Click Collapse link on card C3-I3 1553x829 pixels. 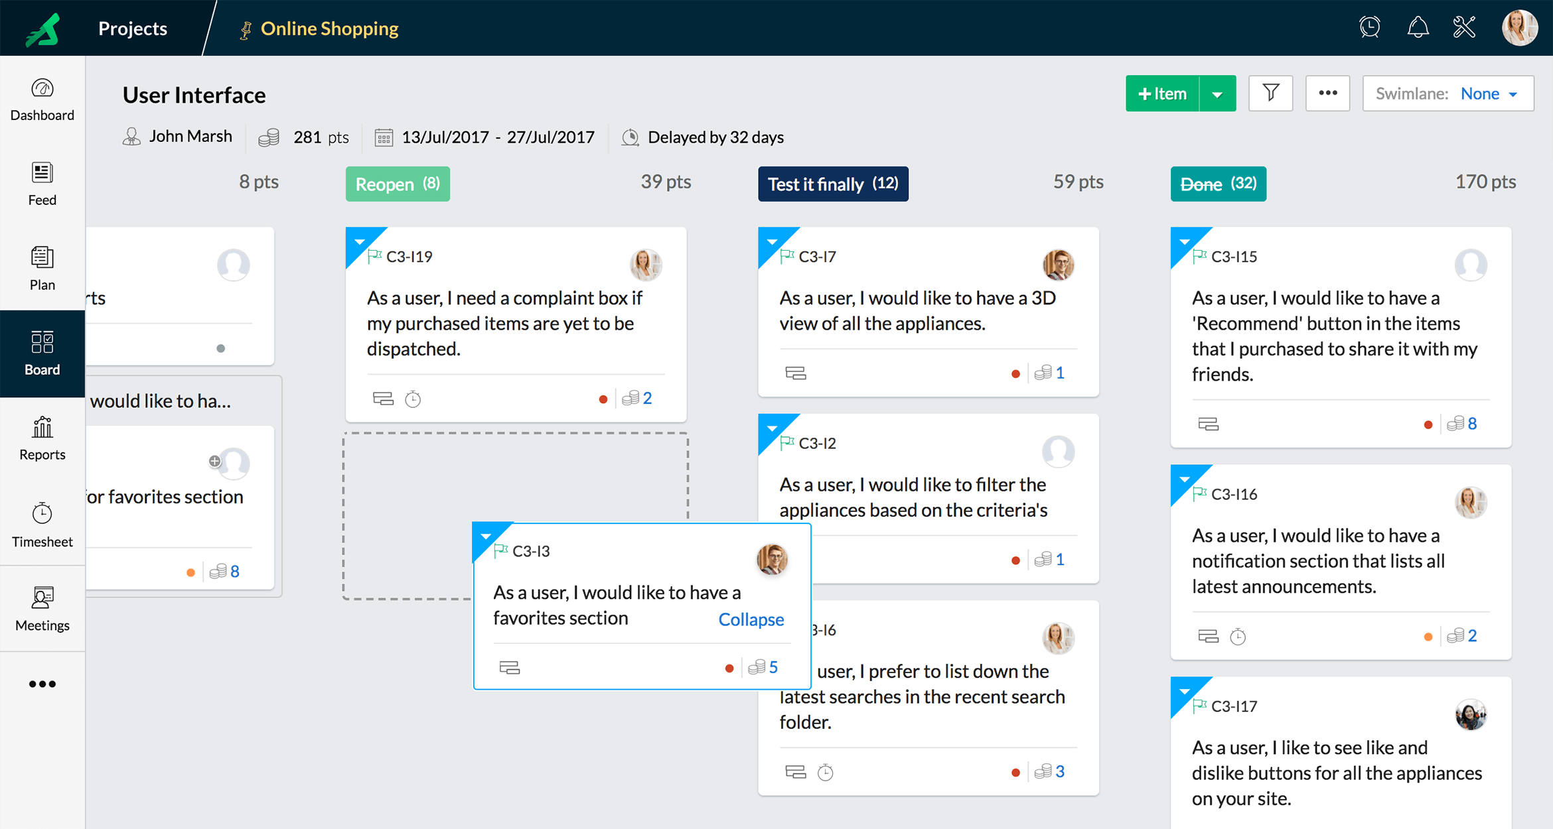pos(751,619)
